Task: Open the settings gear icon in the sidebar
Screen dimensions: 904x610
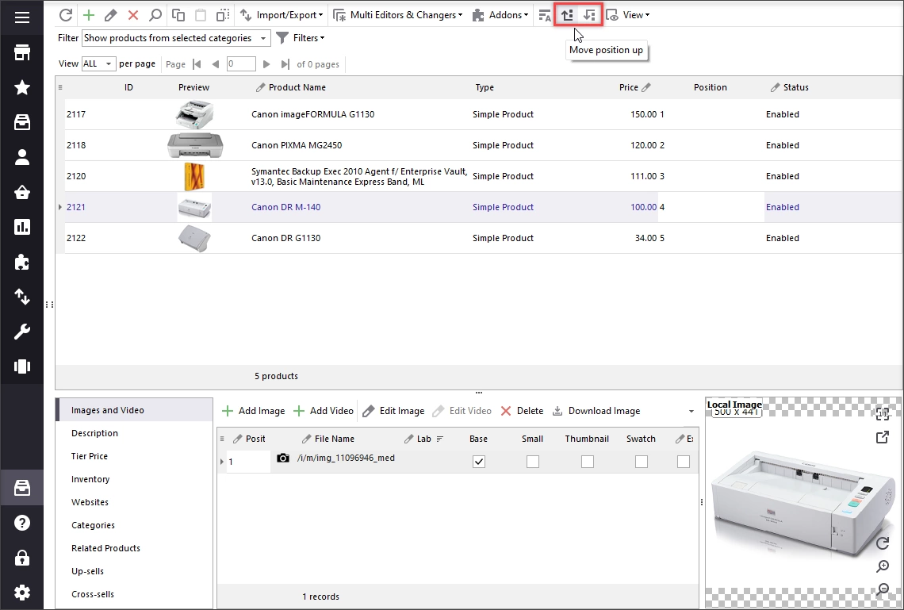Action: point(22,593)
